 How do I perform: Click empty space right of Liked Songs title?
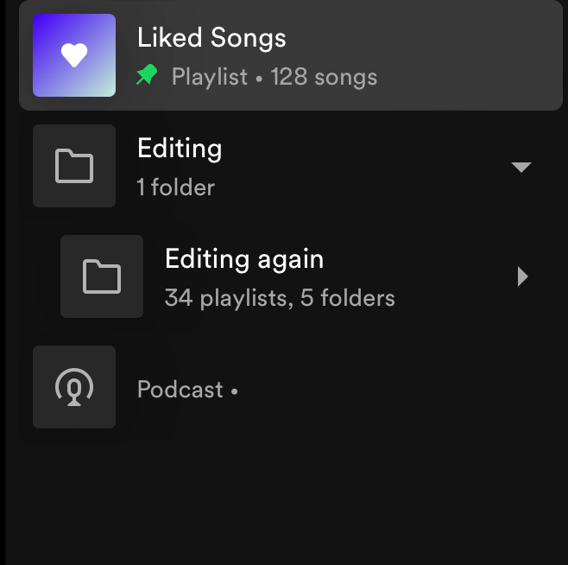point(414,38)
